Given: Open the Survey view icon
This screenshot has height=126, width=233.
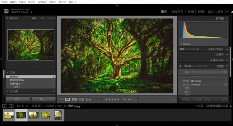Looking at the screenshot, I should click(x=82, y=99).
